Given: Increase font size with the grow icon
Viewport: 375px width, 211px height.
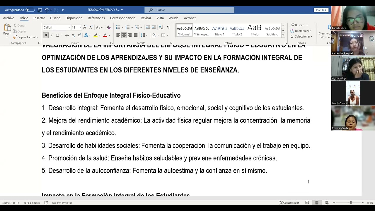Looking at the screenshot, I should [85, 27].
